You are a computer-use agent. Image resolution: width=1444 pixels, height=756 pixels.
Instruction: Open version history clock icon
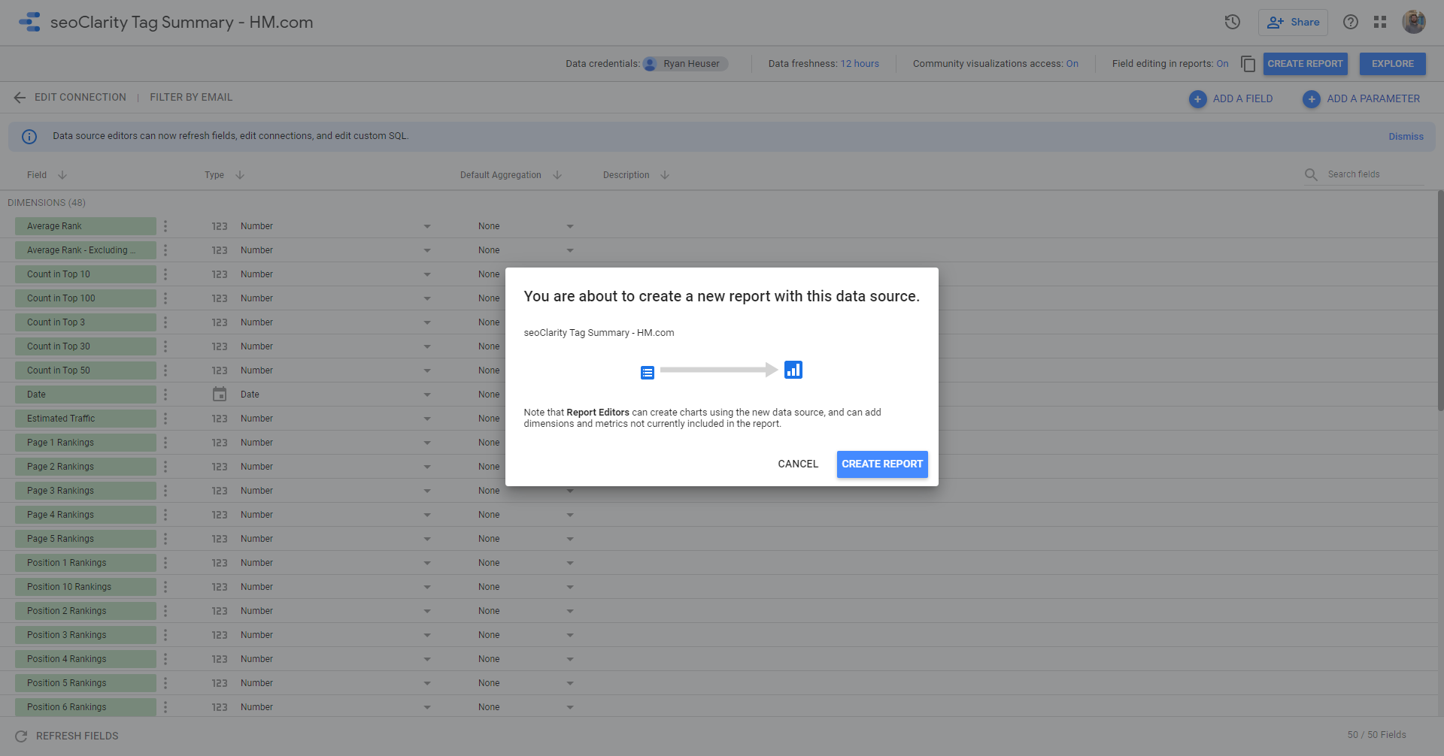coord(1232,23)
